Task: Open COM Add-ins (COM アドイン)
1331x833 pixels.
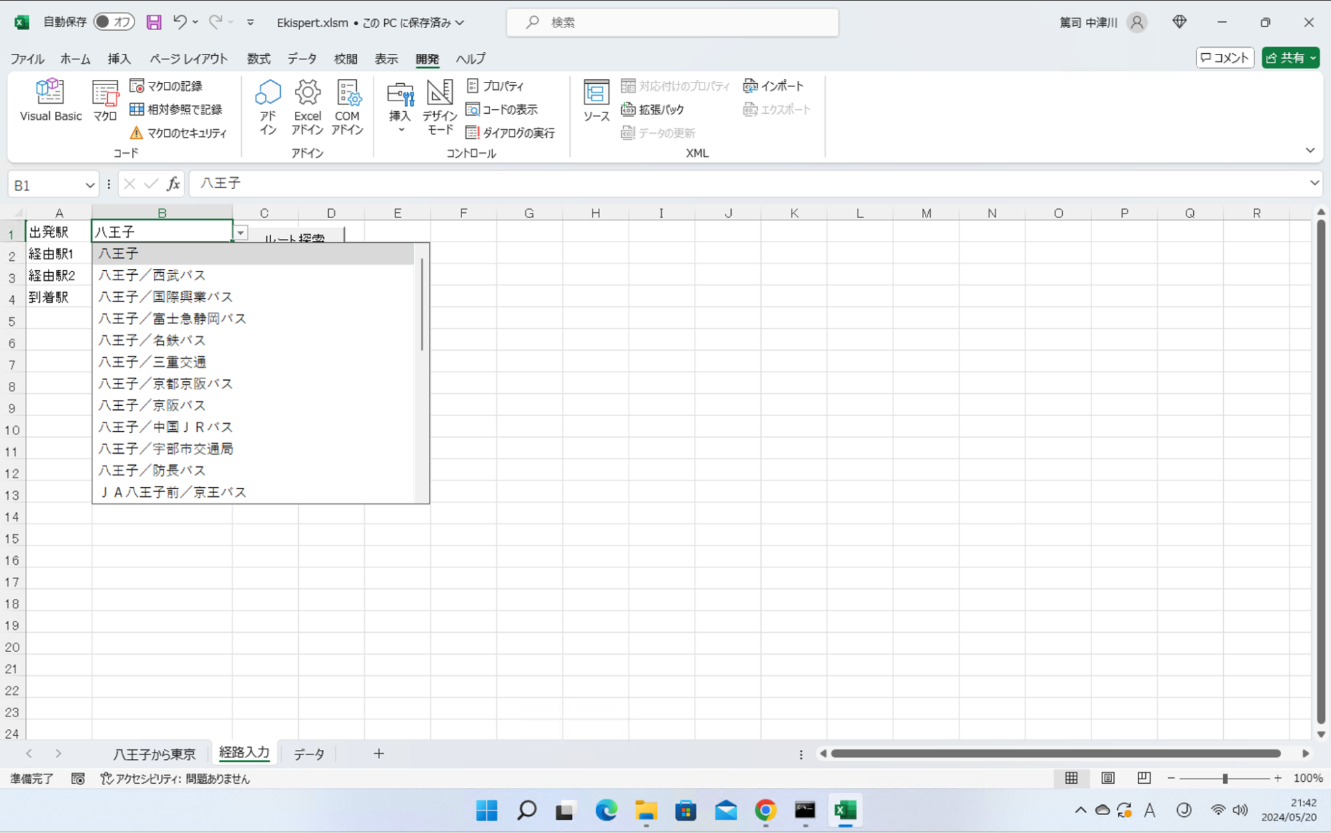Action: 347,106
